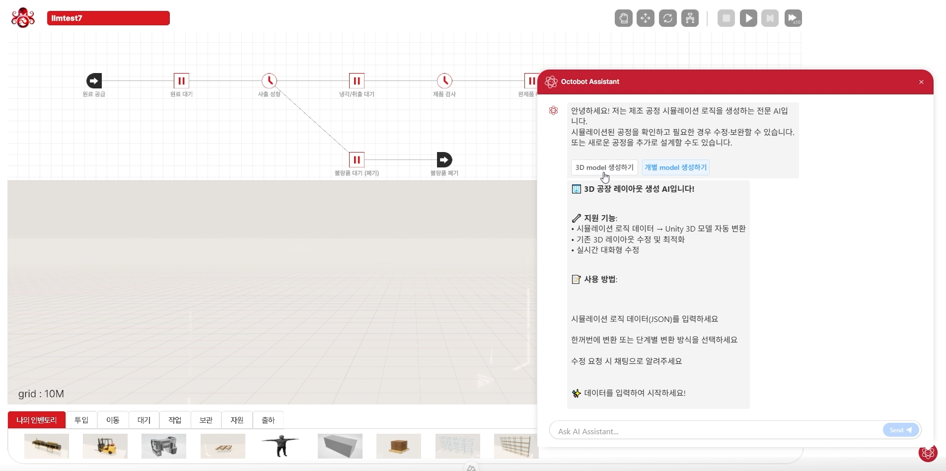Viewport: 946px width, 471px height.
Task: Switch to the 작업 tab
Action: pyautogui.click(x=175, y=420)
